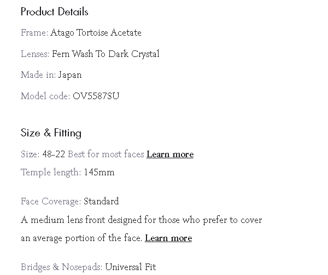This screenshot has height=275, width=328.
Task: Click the Temple length label
Action: [x=51, y=173]
